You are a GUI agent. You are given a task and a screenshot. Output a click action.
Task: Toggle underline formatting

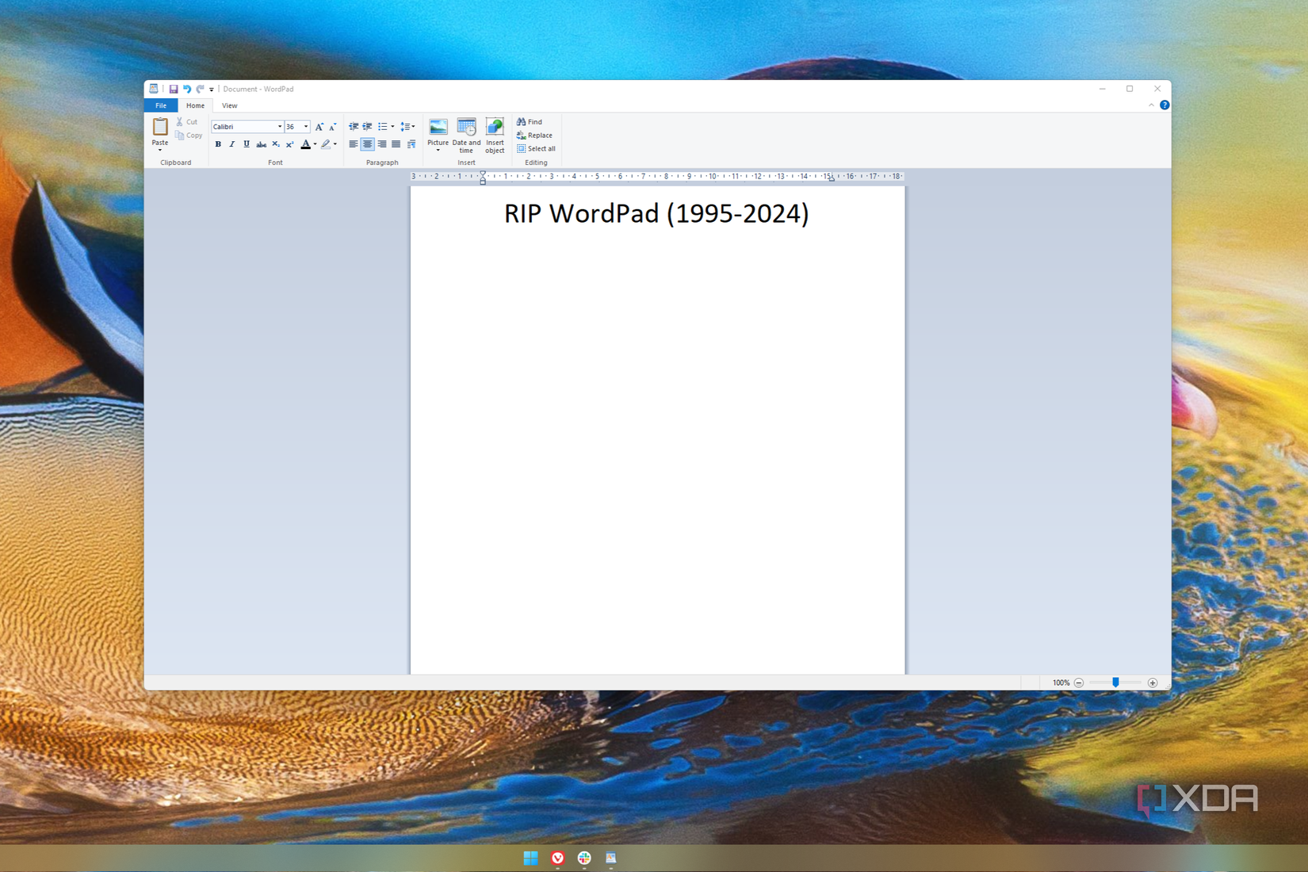[x=246, y=144]
